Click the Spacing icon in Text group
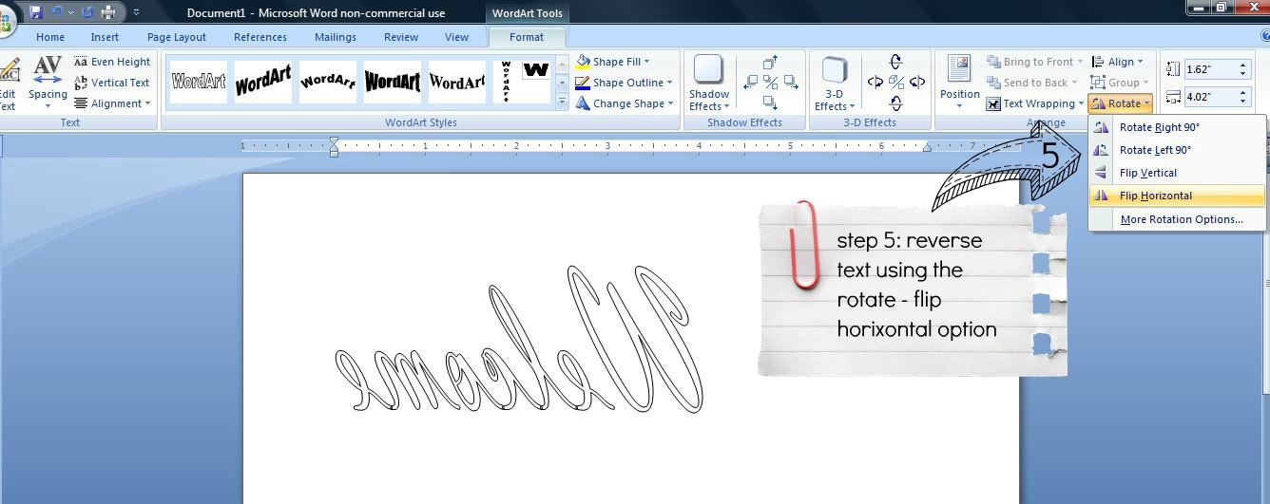The height and width of the screenshot is (504, 1270). click(48, 83)
